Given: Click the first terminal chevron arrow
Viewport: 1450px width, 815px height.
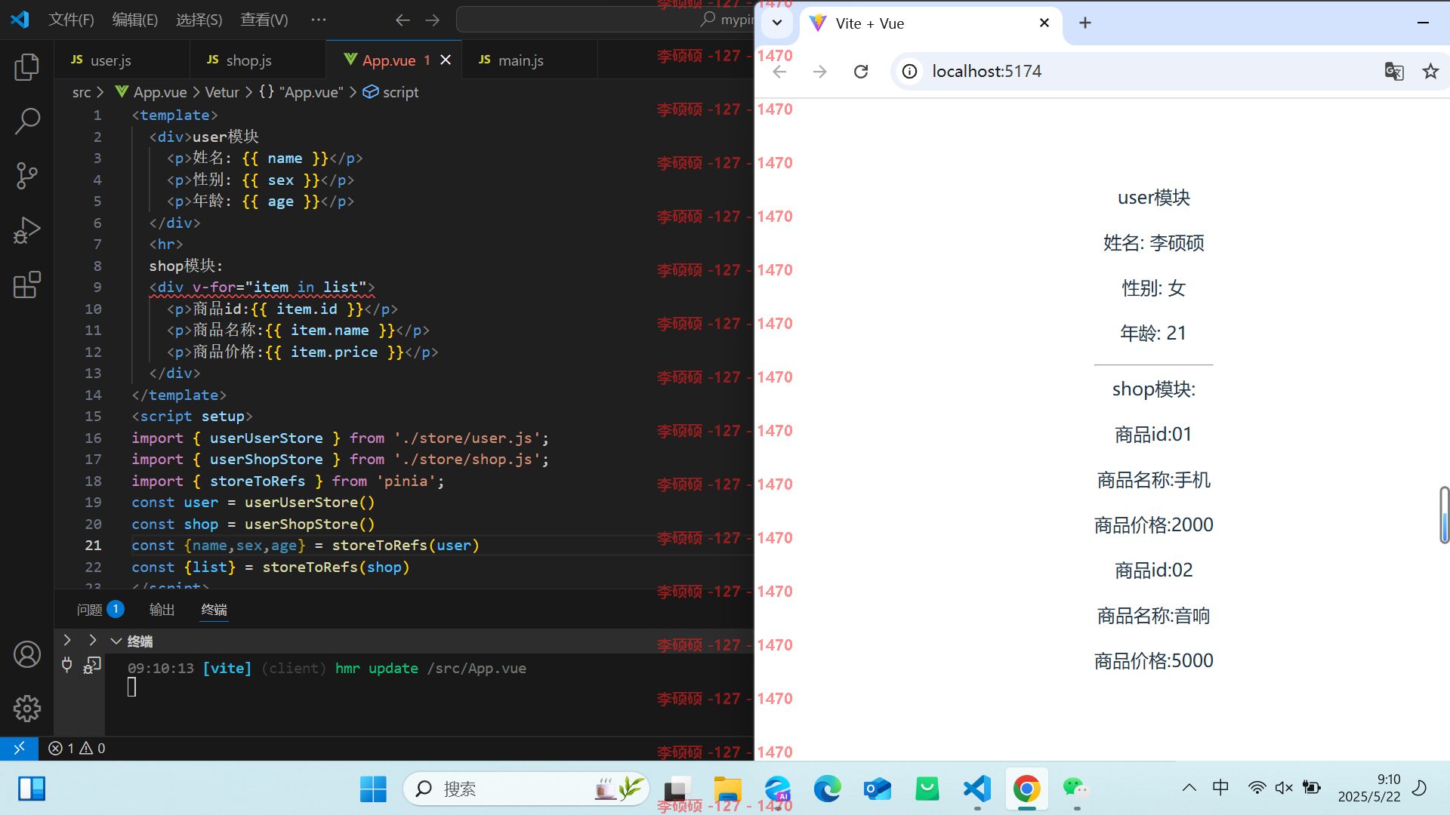Looking at the screenshot, I should click(67, 640).
